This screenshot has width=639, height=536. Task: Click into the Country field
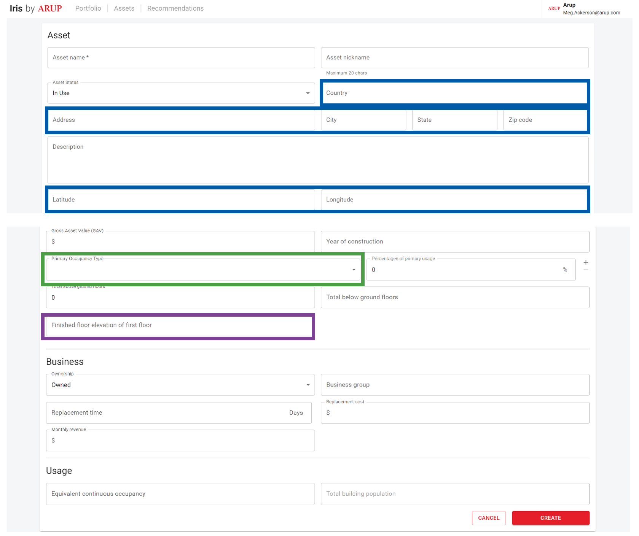point(454,93)
